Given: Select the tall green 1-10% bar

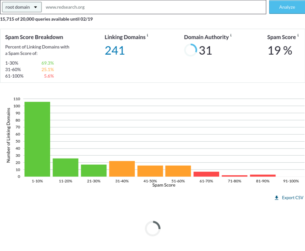Looking at the screenshot, I should pos(37,139).
